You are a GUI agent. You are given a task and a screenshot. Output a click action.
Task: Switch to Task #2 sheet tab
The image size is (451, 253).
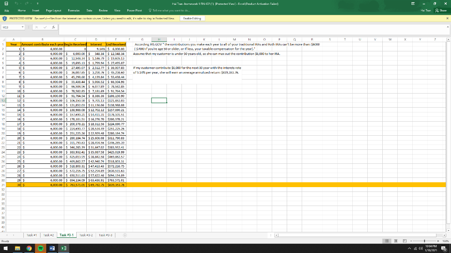tap(48, 235)
